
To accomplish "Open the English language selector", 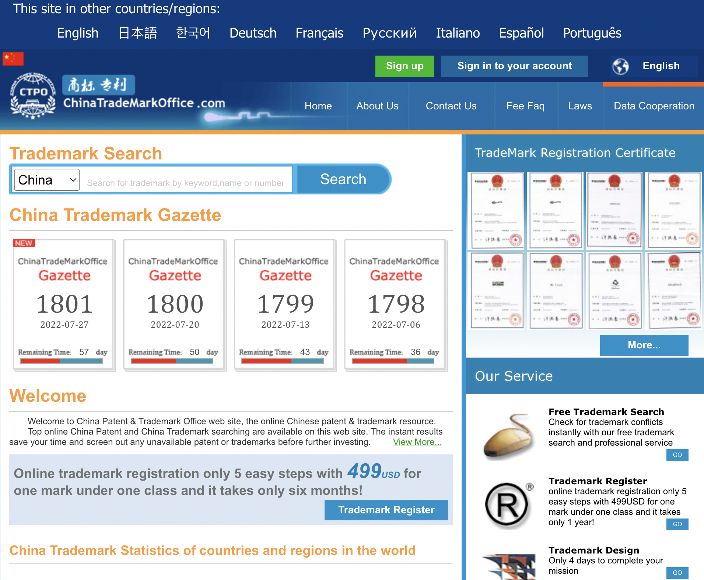I will click(x=654, y=66).
